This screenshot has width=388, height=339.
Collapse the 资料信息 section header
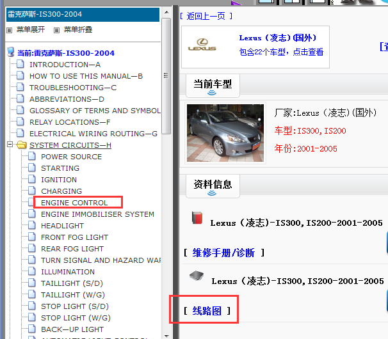tap(213, 186)
